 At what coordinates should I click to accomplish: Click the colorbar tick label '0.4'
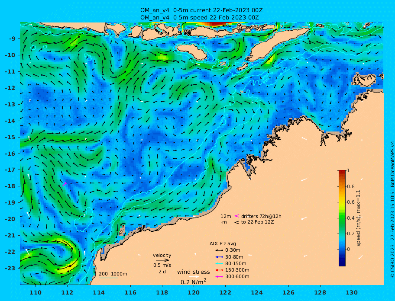(x=351, y=218)
